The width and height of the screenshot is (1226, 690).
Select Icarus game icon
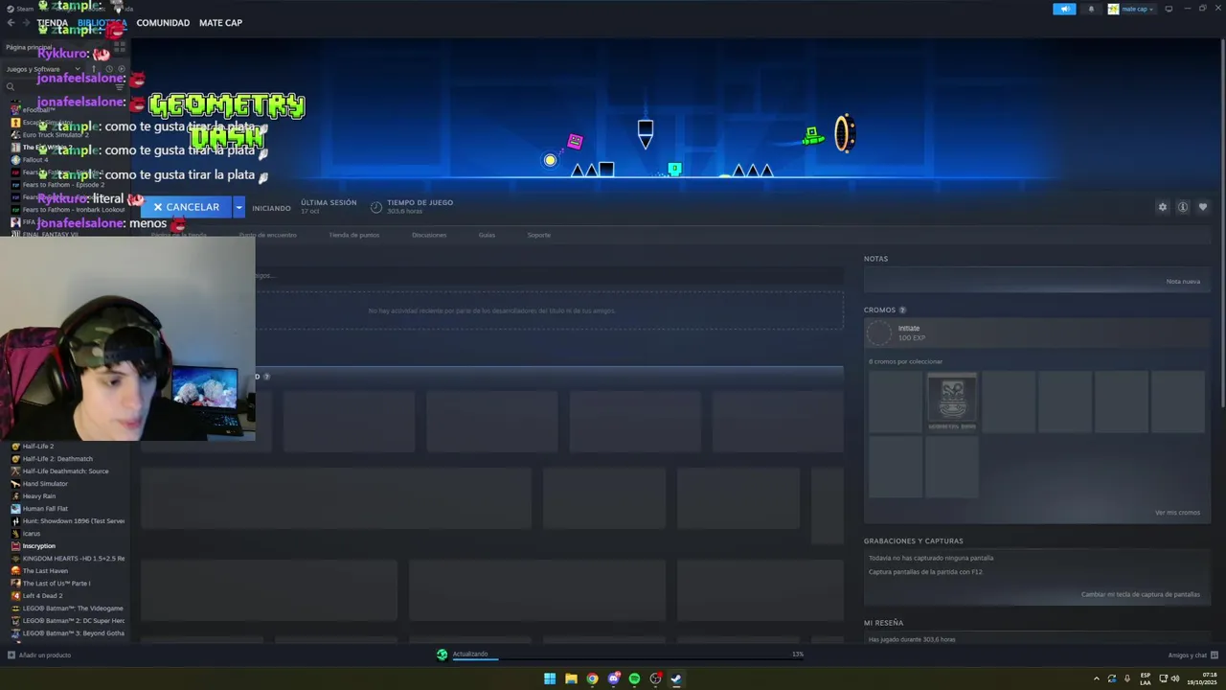pyautogui.click(x=15, y=534)
